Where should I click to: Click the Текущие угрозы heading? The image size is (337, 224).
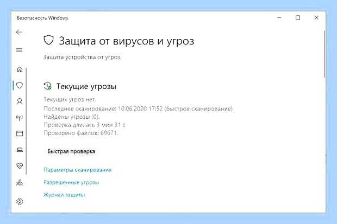tap(86, 86)
